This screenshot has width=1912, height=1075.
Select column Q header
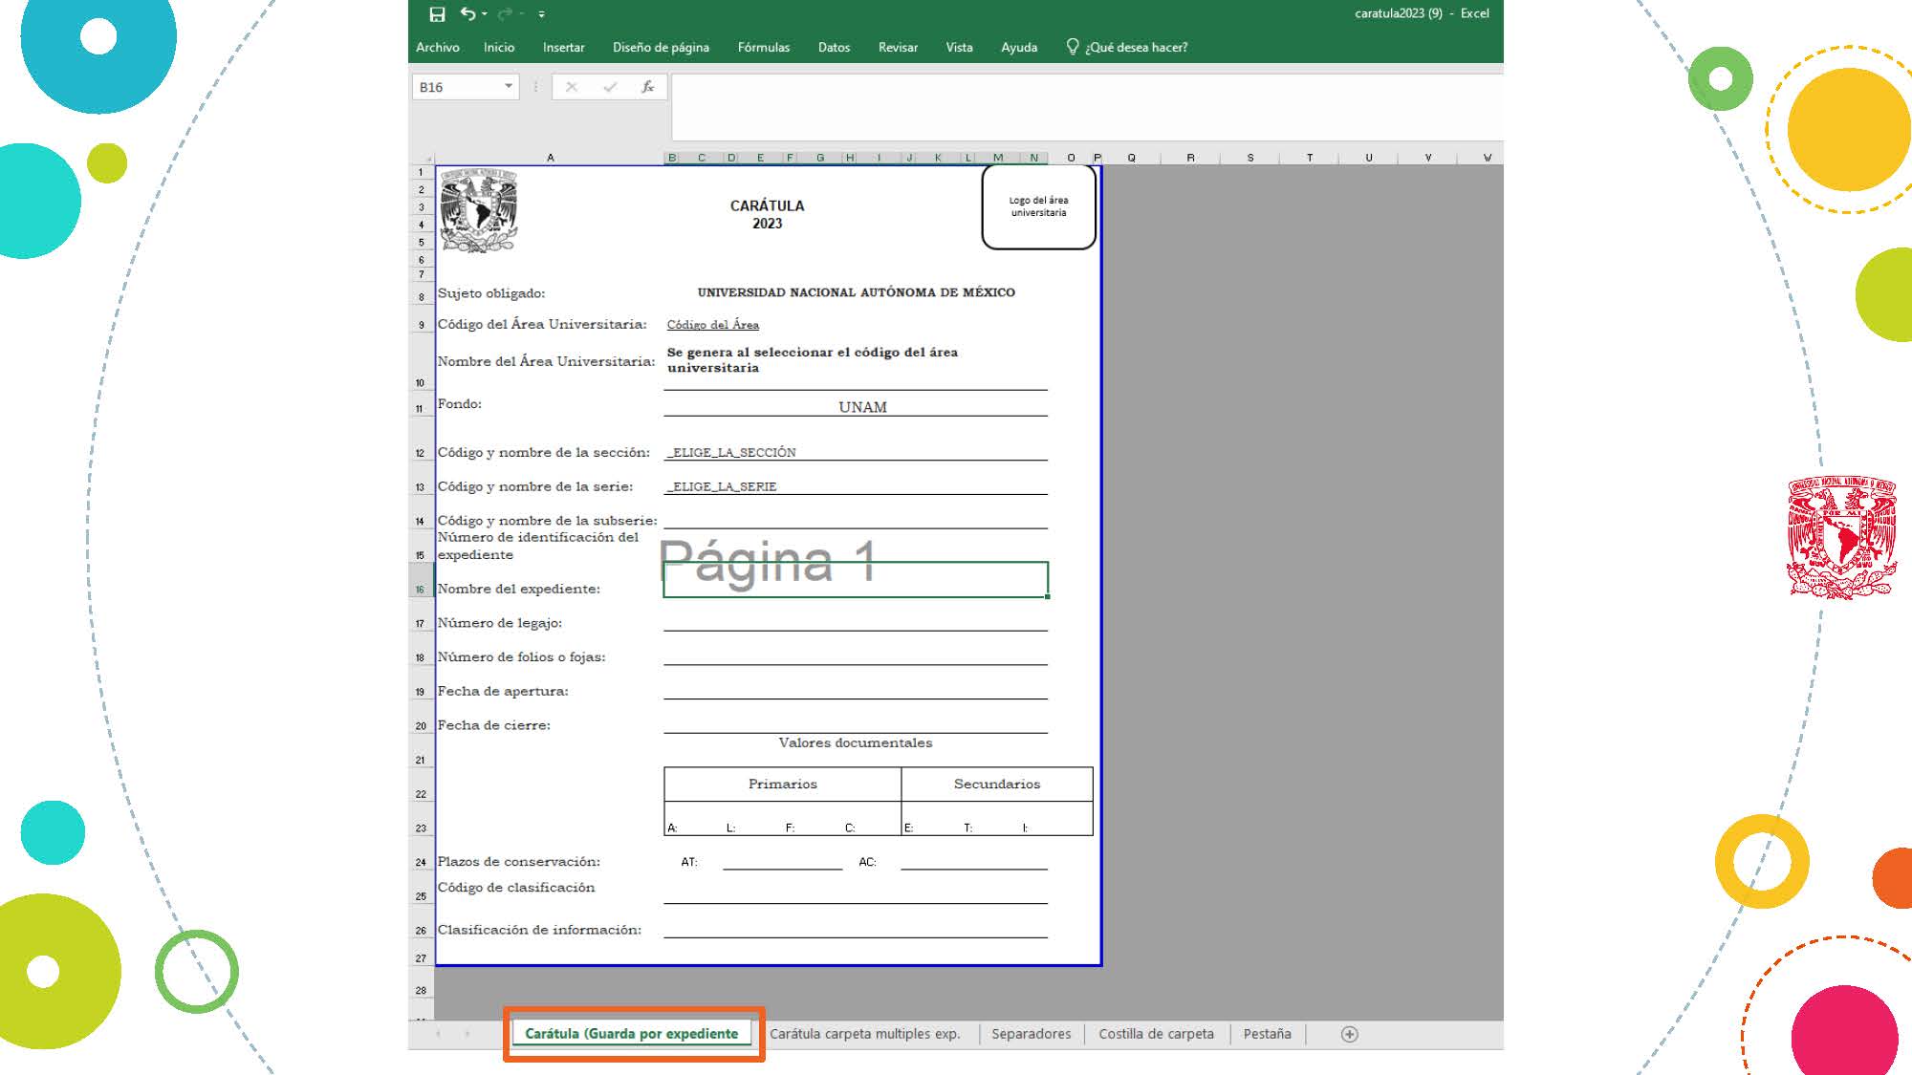coord(1131,158)
